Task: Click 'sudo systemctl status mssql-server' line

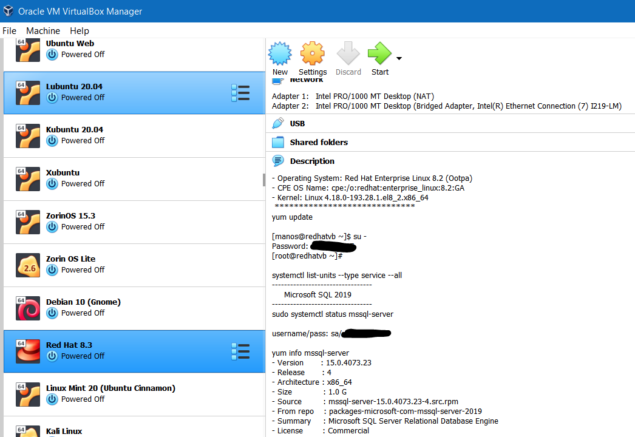Action: (333, 314)
